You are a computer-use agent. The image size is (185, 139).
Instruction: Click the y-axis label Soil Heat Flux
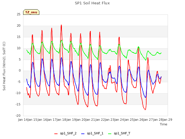tap(4, 66)
